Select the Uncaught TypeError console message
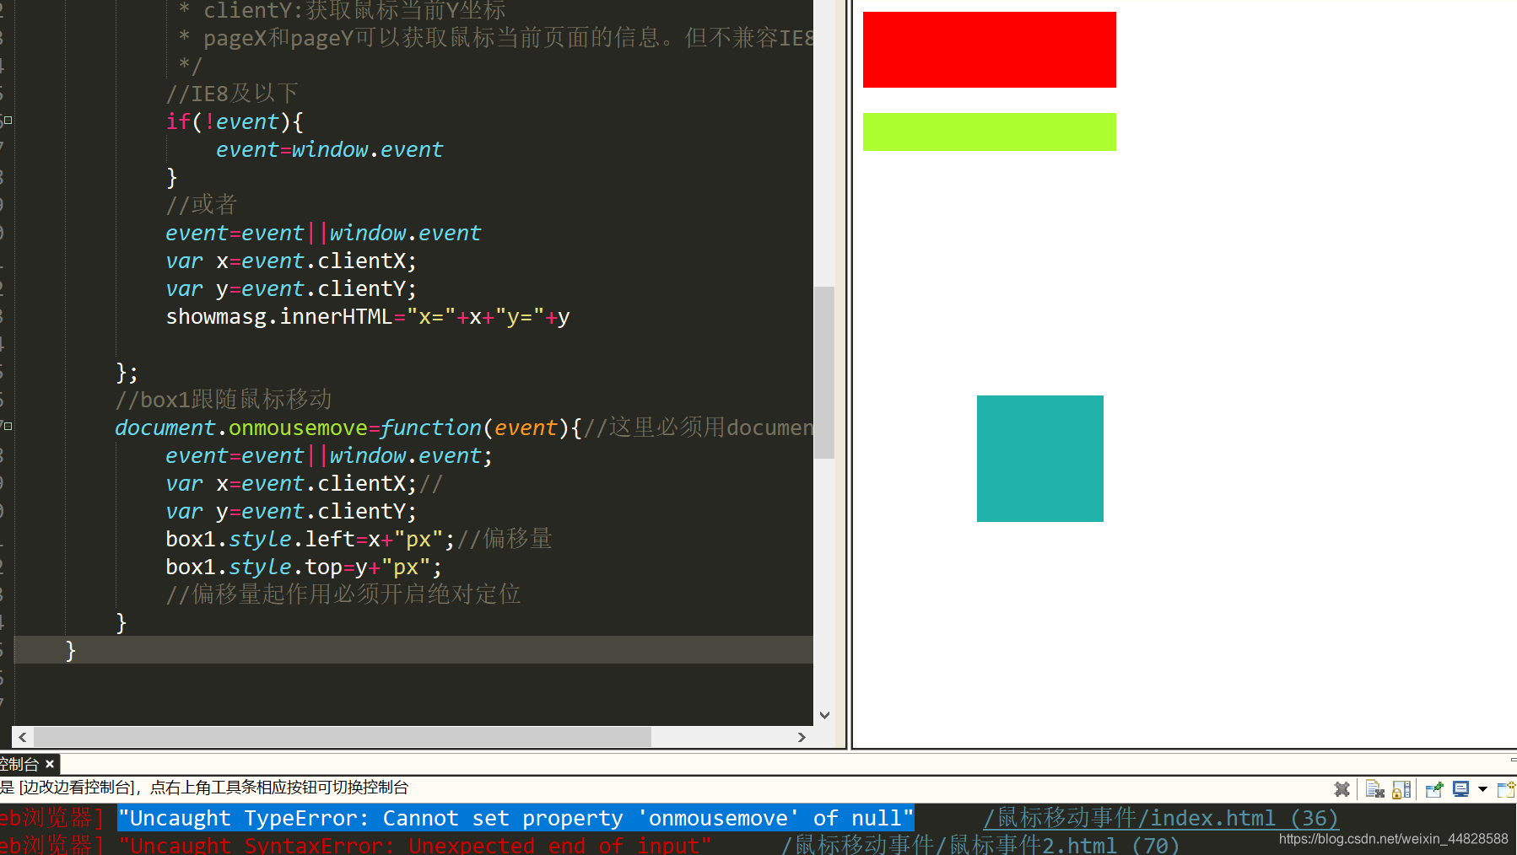The height and width of the screenshot is (855, 1517). (x=516, y=818)
